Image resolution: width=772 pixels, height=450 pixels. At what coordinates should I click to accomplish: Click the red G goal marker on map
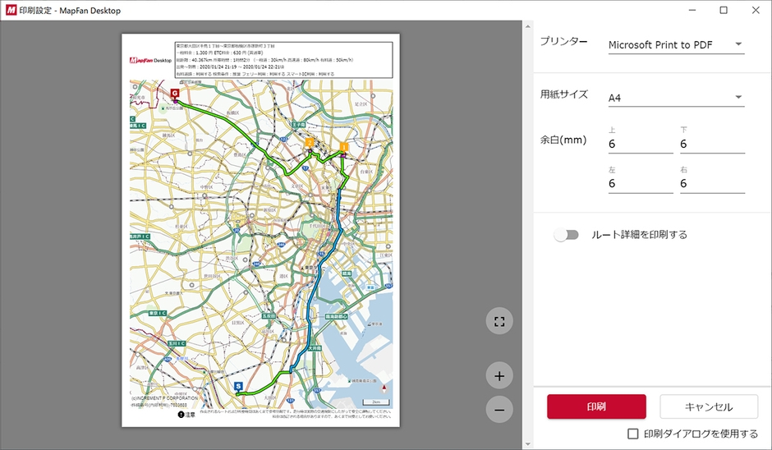174,94
